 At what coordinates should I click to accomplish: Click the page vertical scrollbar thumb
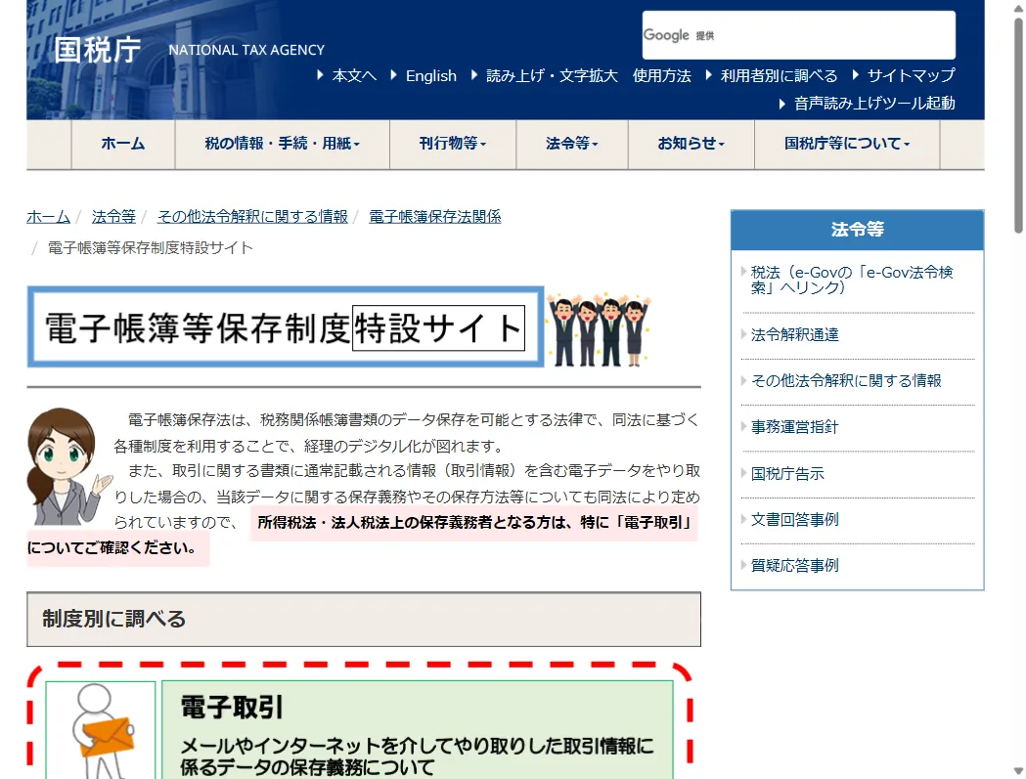(x=1019, y=125)
